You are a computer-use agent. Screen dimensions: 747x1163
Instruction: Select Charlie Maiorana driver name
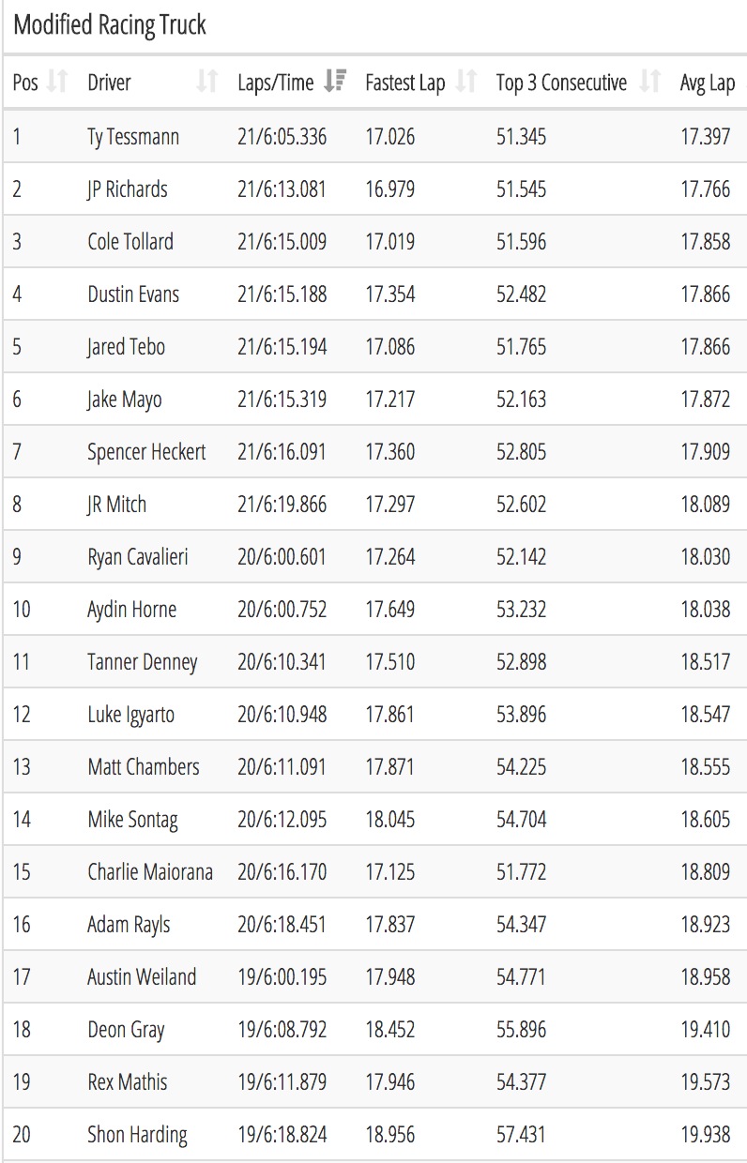pos(150,872)
